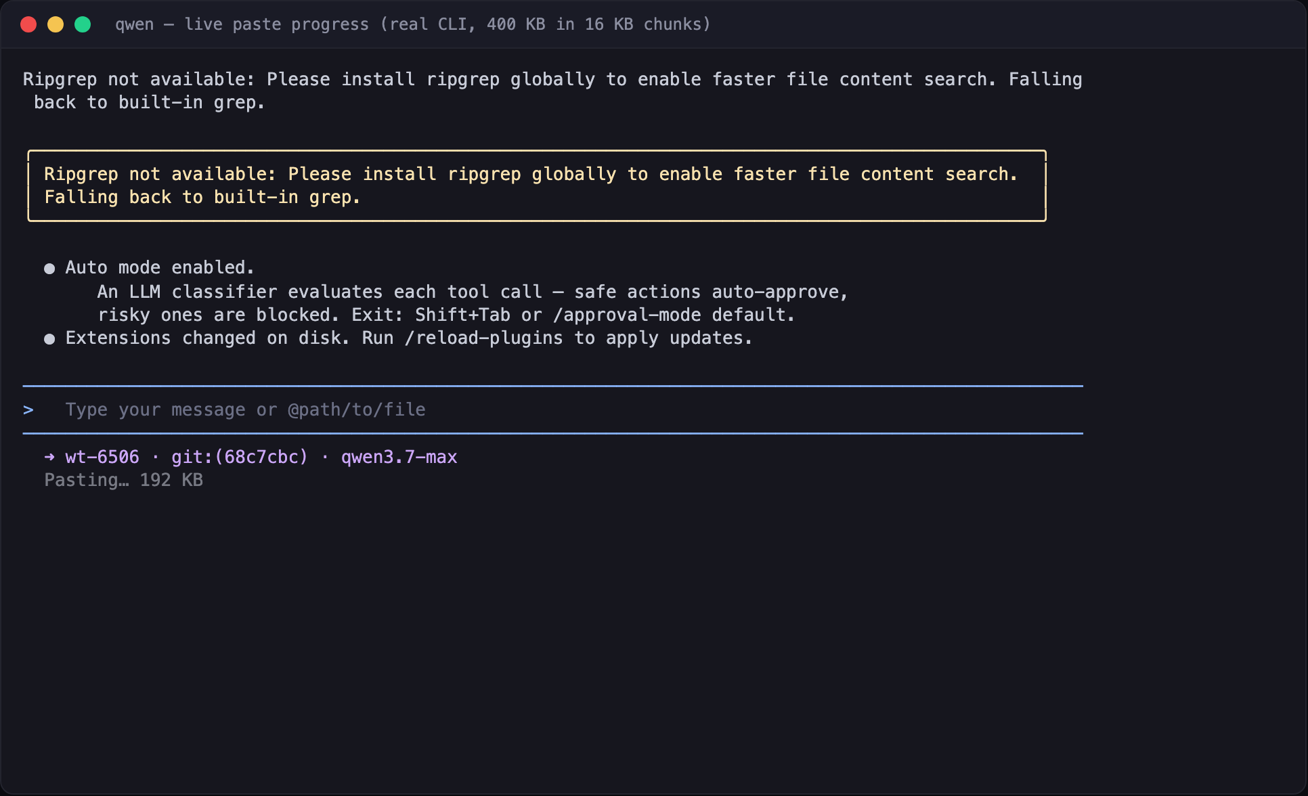Click the /approval-mode default command text
Viewport: 1308px width, 796px height.
(674, 315)
